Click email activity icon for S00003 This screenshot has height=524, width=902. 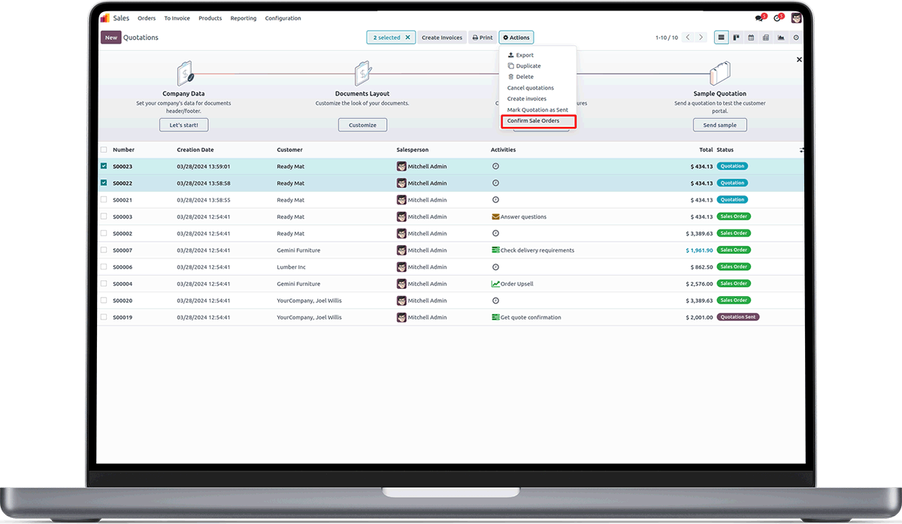pos(495,217)
